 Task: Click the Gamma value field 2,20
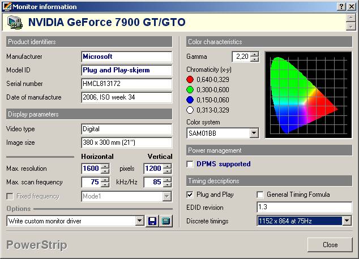[x=242, y=57]
